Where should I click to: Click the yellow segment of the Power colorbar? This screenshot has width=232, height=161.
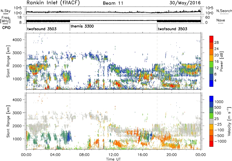[x=211, y=58]
